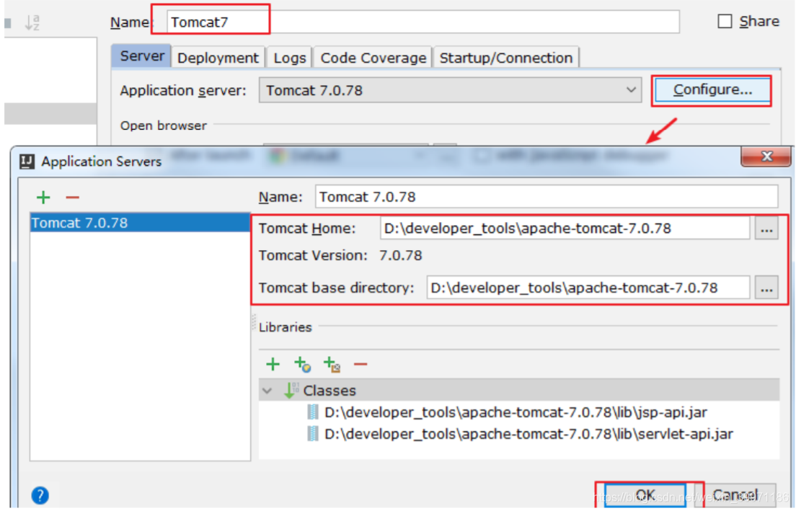Open the Application server dropdown
The width and height of the screenshot is (796, 511).
(450, 90)
